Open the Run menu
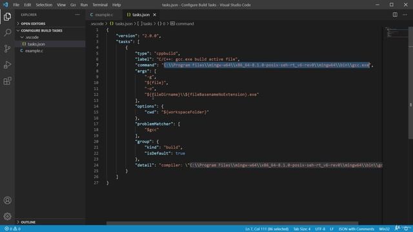 84,5
